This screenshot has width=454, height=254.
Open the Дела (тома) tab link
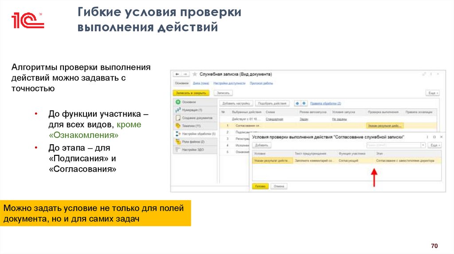pos(201,83)
